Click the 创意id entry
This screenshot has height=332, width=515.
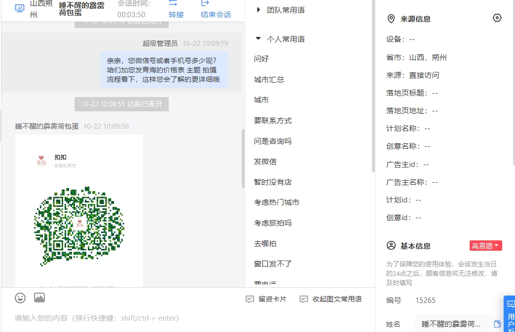pyautogui.click(x=404, y=218)
